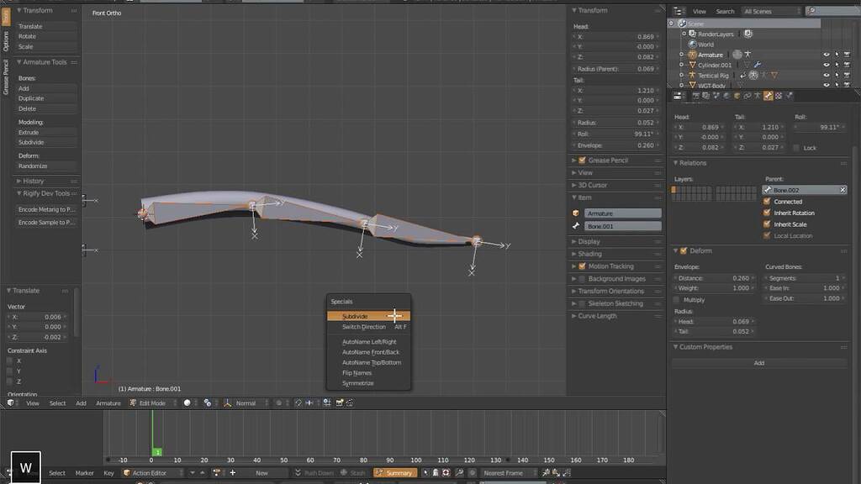
Task: Click the Randomize button under Deform
Action: (x=46, y=166)
